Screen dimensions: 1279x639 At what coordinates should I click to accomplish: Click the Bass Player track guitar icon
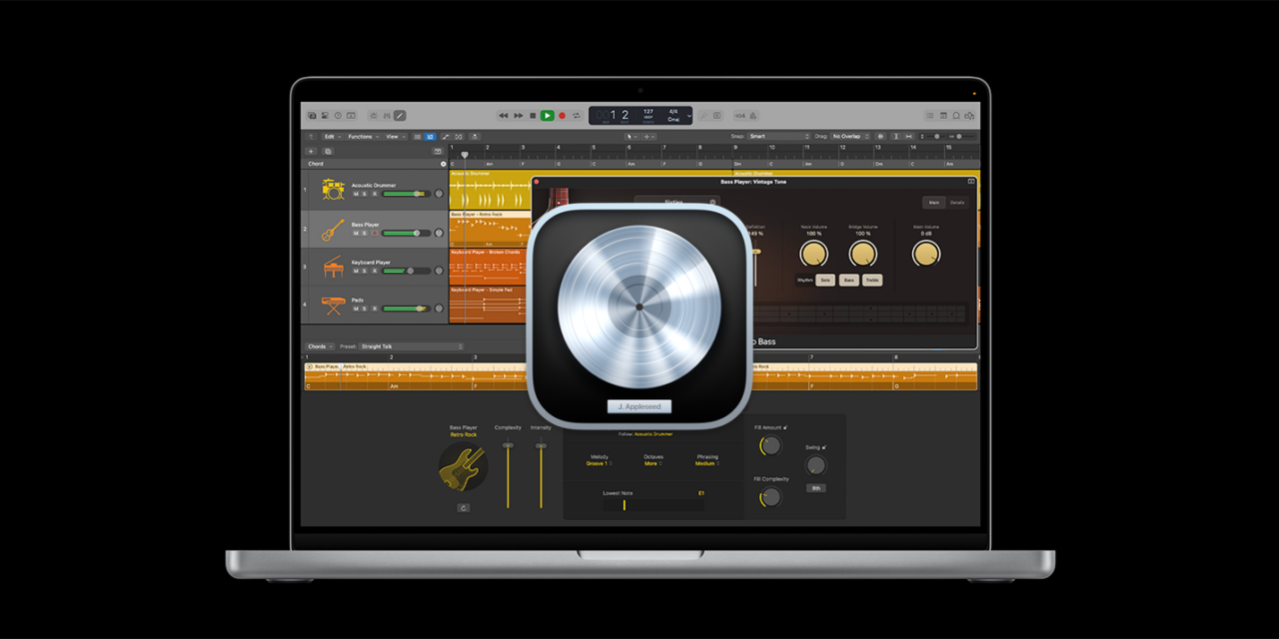click(332, 230)
